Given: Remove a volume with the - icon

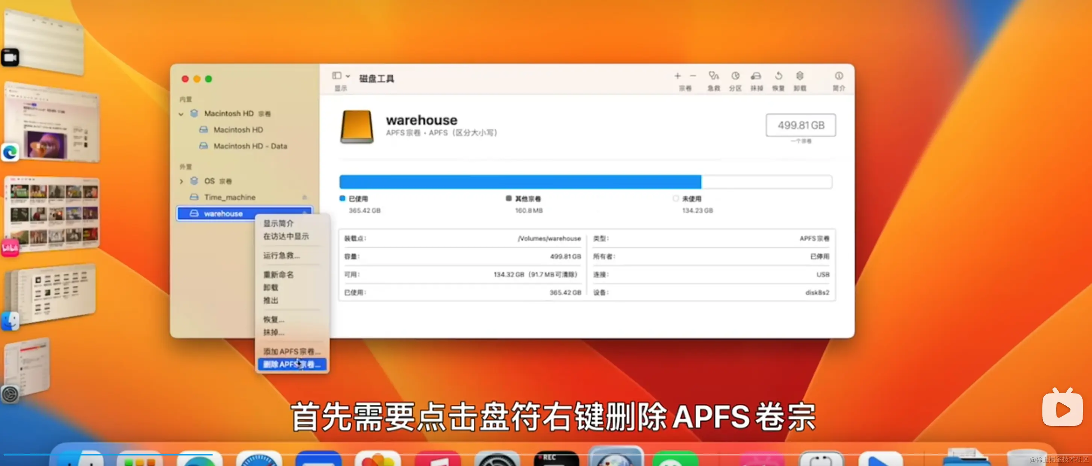Looking at the screenshot, I should click(693, 76).
